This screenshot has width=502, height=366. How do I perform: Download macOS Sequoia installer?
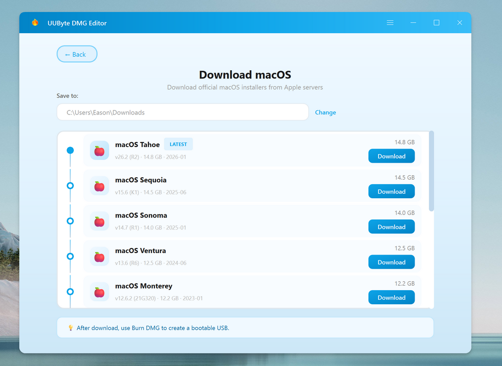391,191
